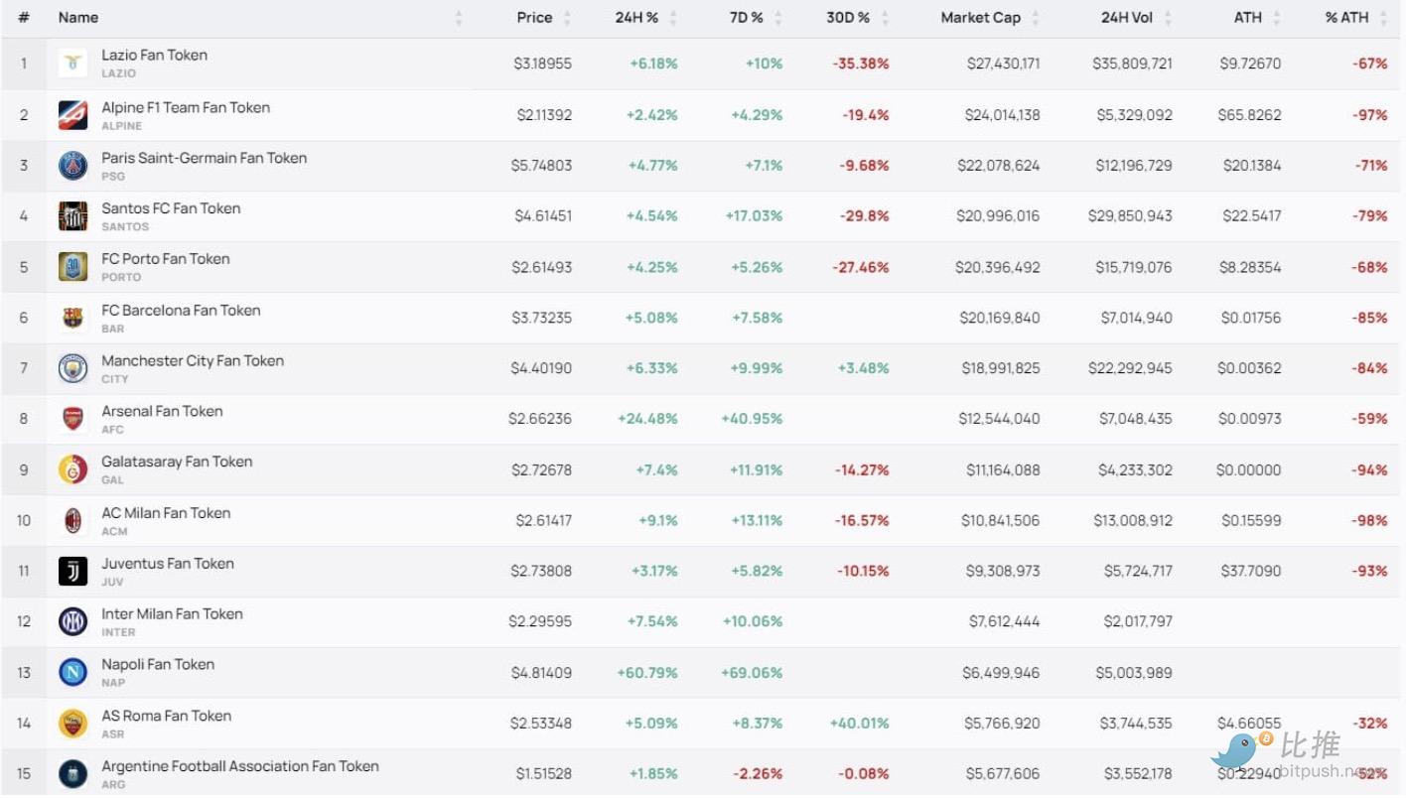The image size is (1406, 798).
Task: Open Lazio Fan Token link
Action: (x=155, y=56)
